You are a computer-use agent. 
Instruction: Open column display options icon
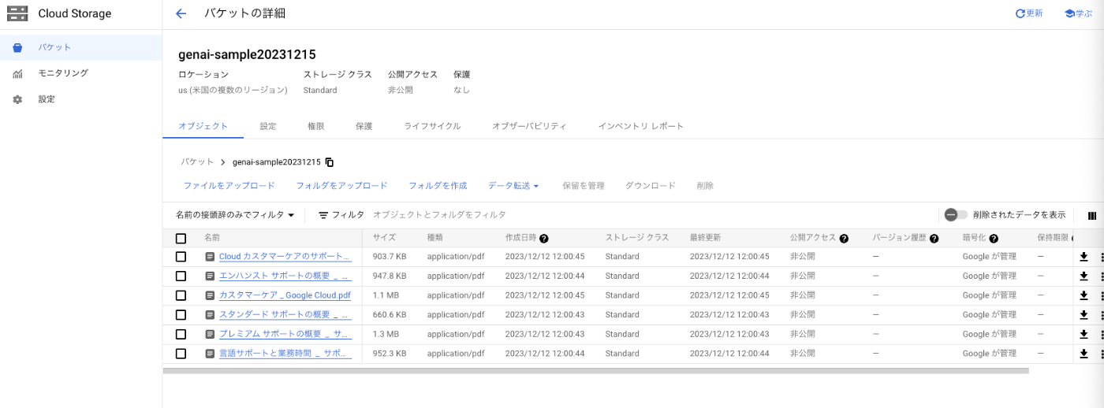click(x=1092, y=215)
